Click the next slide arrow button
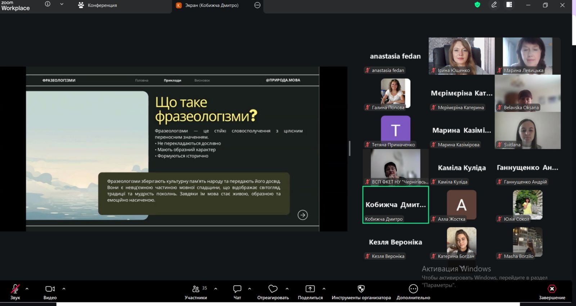Screen dimensions: 576x306 pyautogui.click(x=303, y=215)
